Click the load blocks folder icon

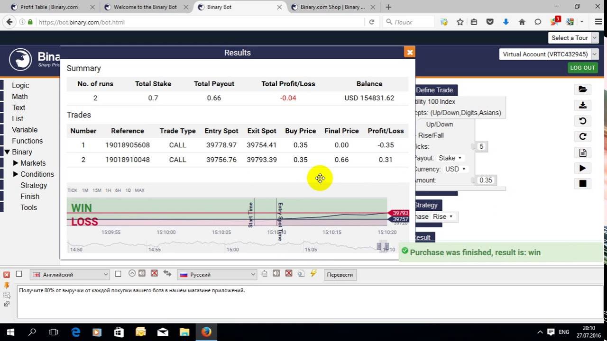pos(583,89)
